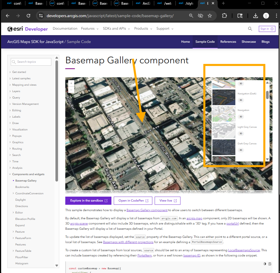The image size is (280, 273).
Task: Click the Search topics field
Action: tap(31, 62)
